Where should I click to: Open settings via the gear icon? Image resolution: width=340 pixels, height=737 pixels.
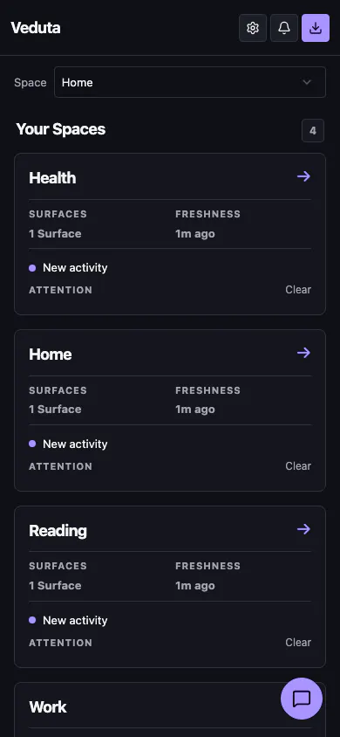(x=253, y=28)
